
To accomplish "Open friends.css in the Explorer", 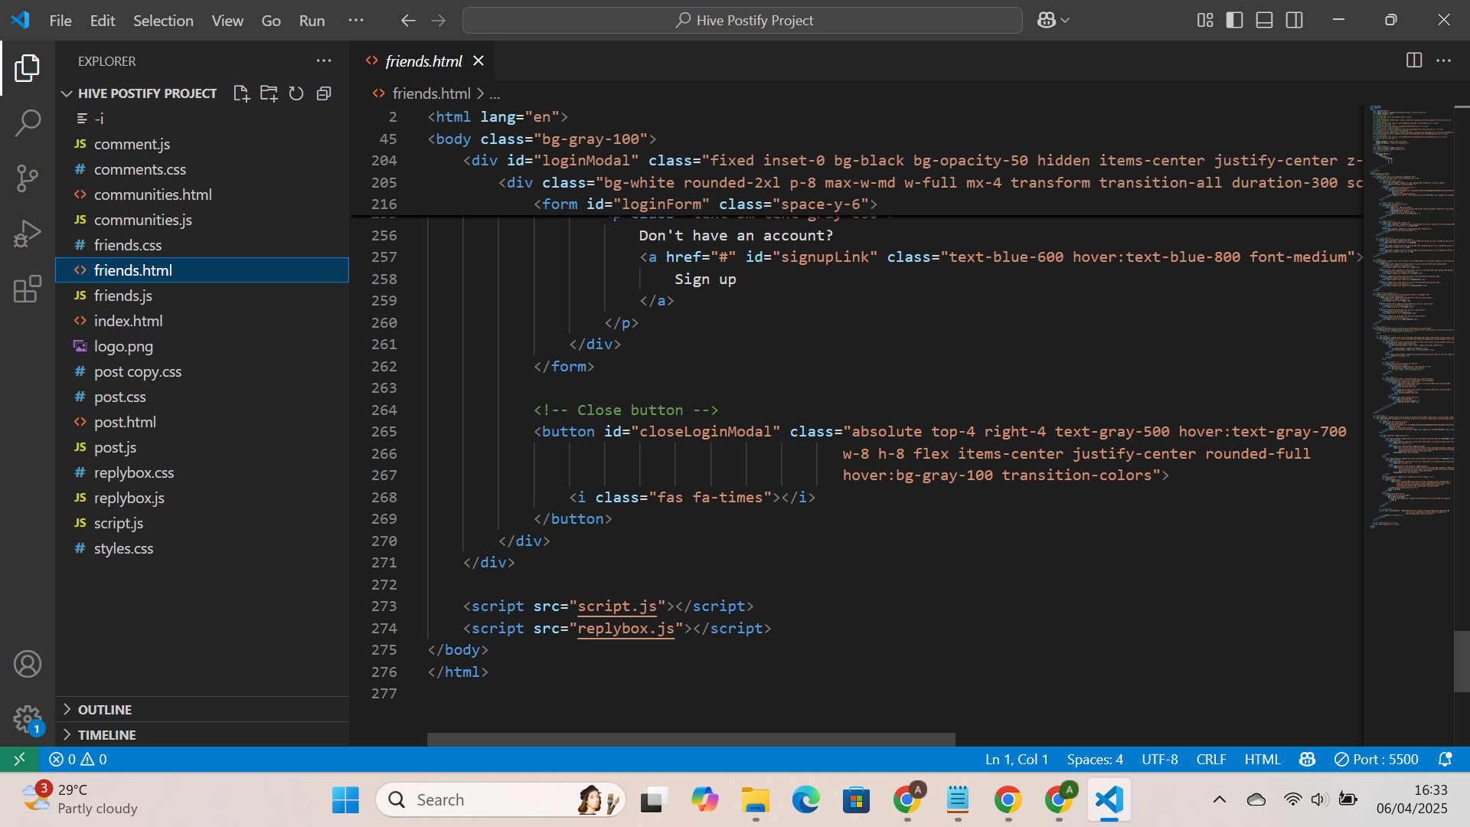I will click(202, 245).
